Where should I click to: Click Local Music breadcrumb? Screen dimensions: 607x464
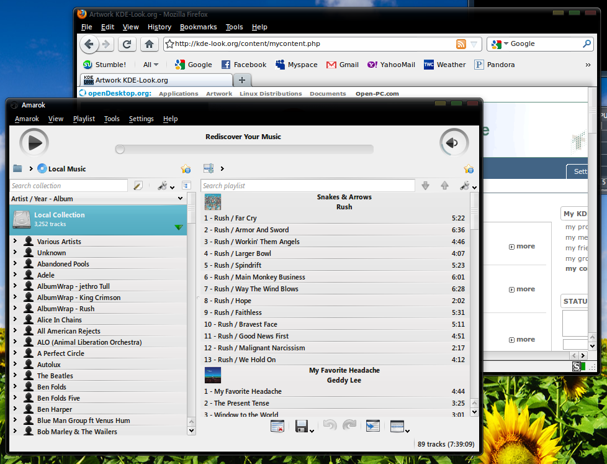tap(61, 169)
